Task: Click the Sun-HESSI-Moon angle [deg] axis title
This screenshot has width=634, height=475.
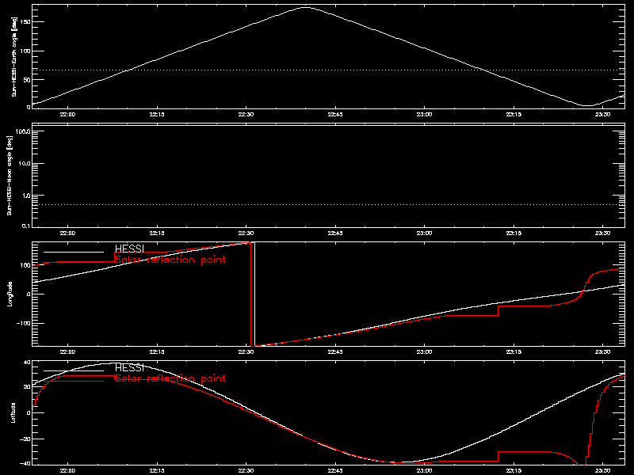Action: tap(9, 175)
